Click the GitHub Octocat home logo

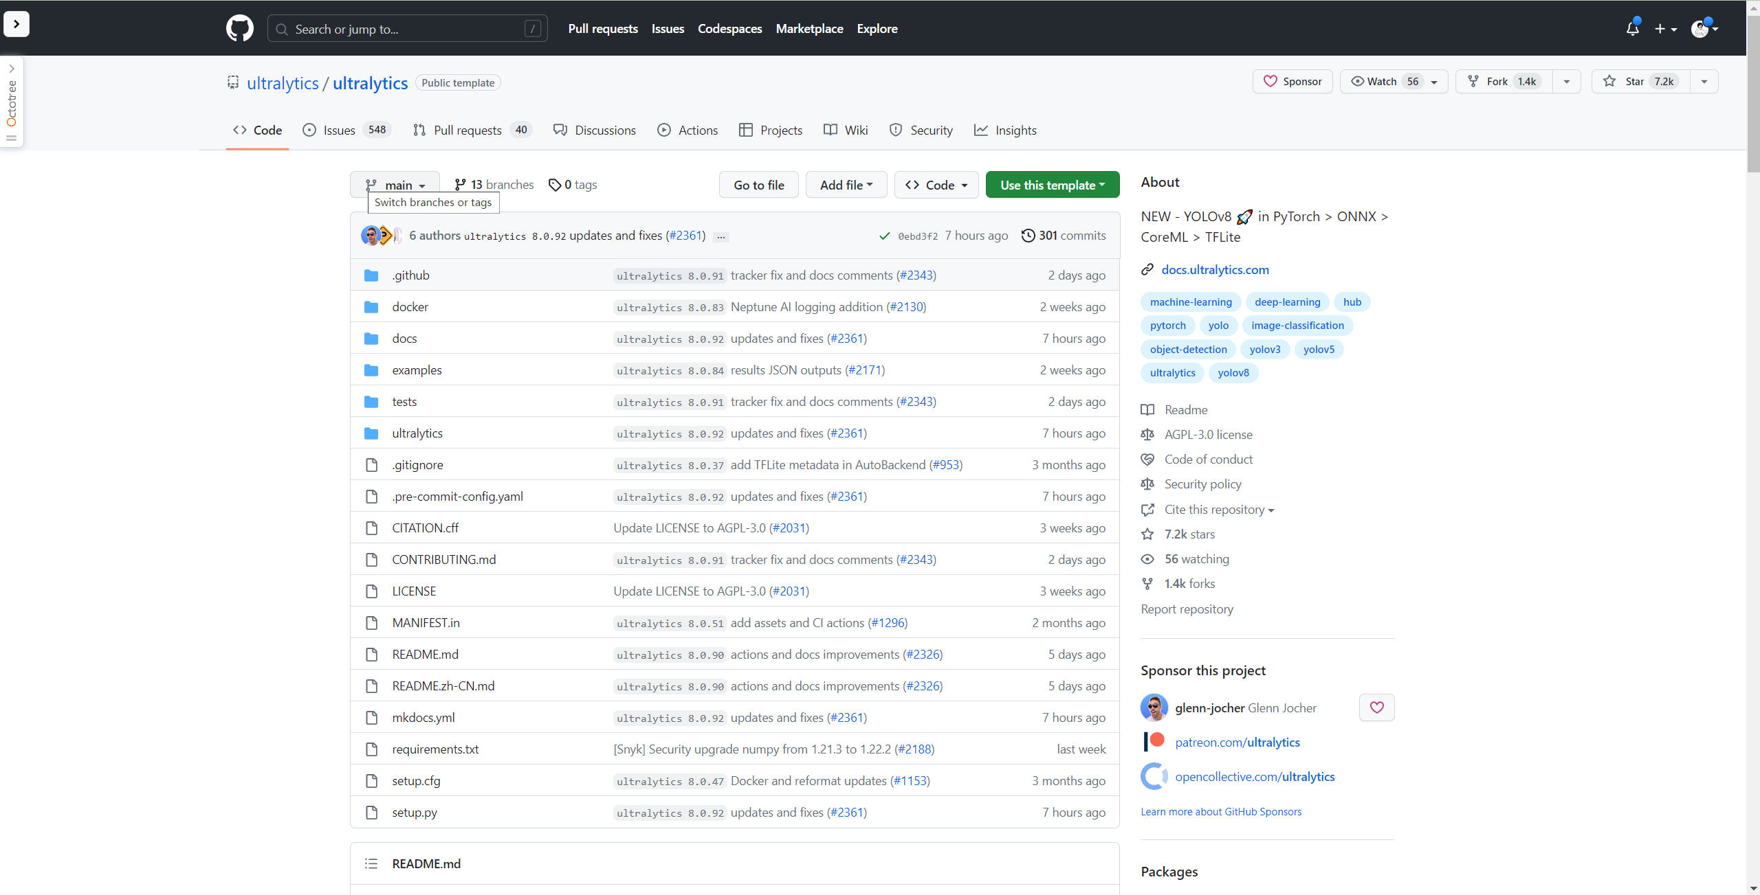pos(239,29)
